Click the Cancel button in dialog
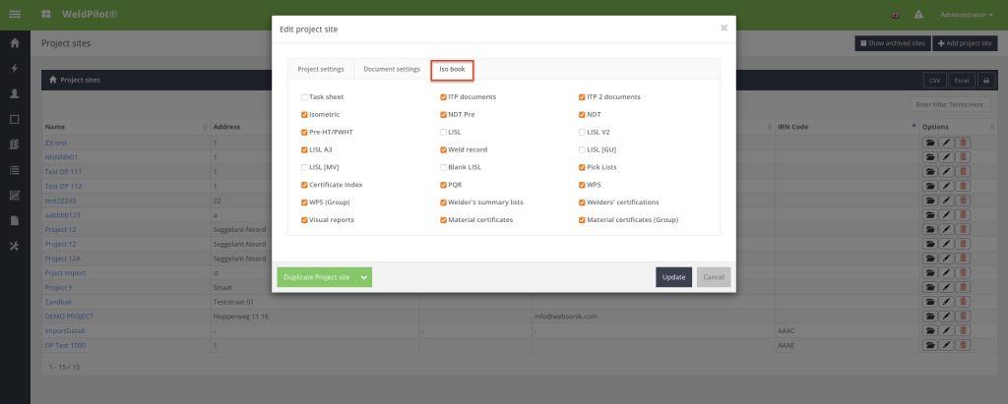This screenshot has width=1008, height=404. click(714, 277)
